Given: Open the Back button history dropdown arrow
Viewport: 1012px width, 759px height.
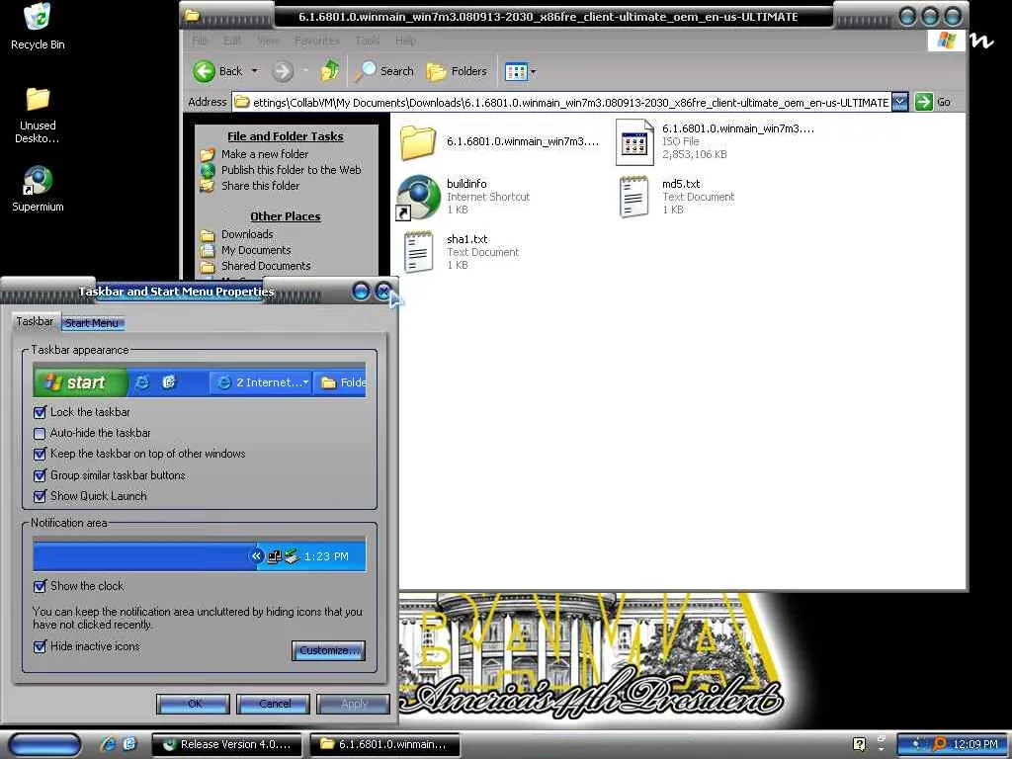Looking at the screenshot, I should coord(255,71).
